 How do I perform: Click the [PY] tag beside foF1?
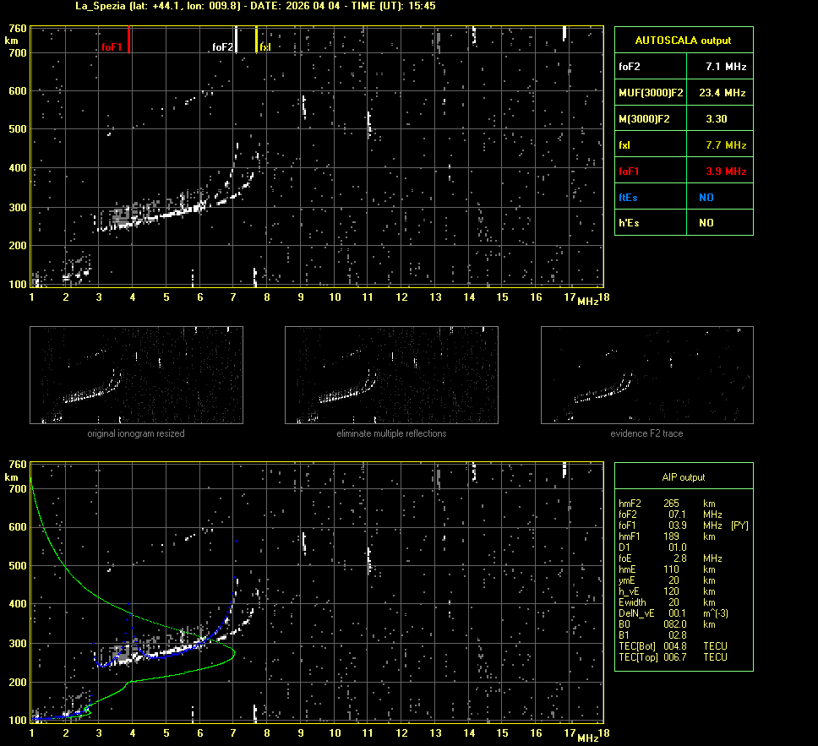[x=739, y=525]
